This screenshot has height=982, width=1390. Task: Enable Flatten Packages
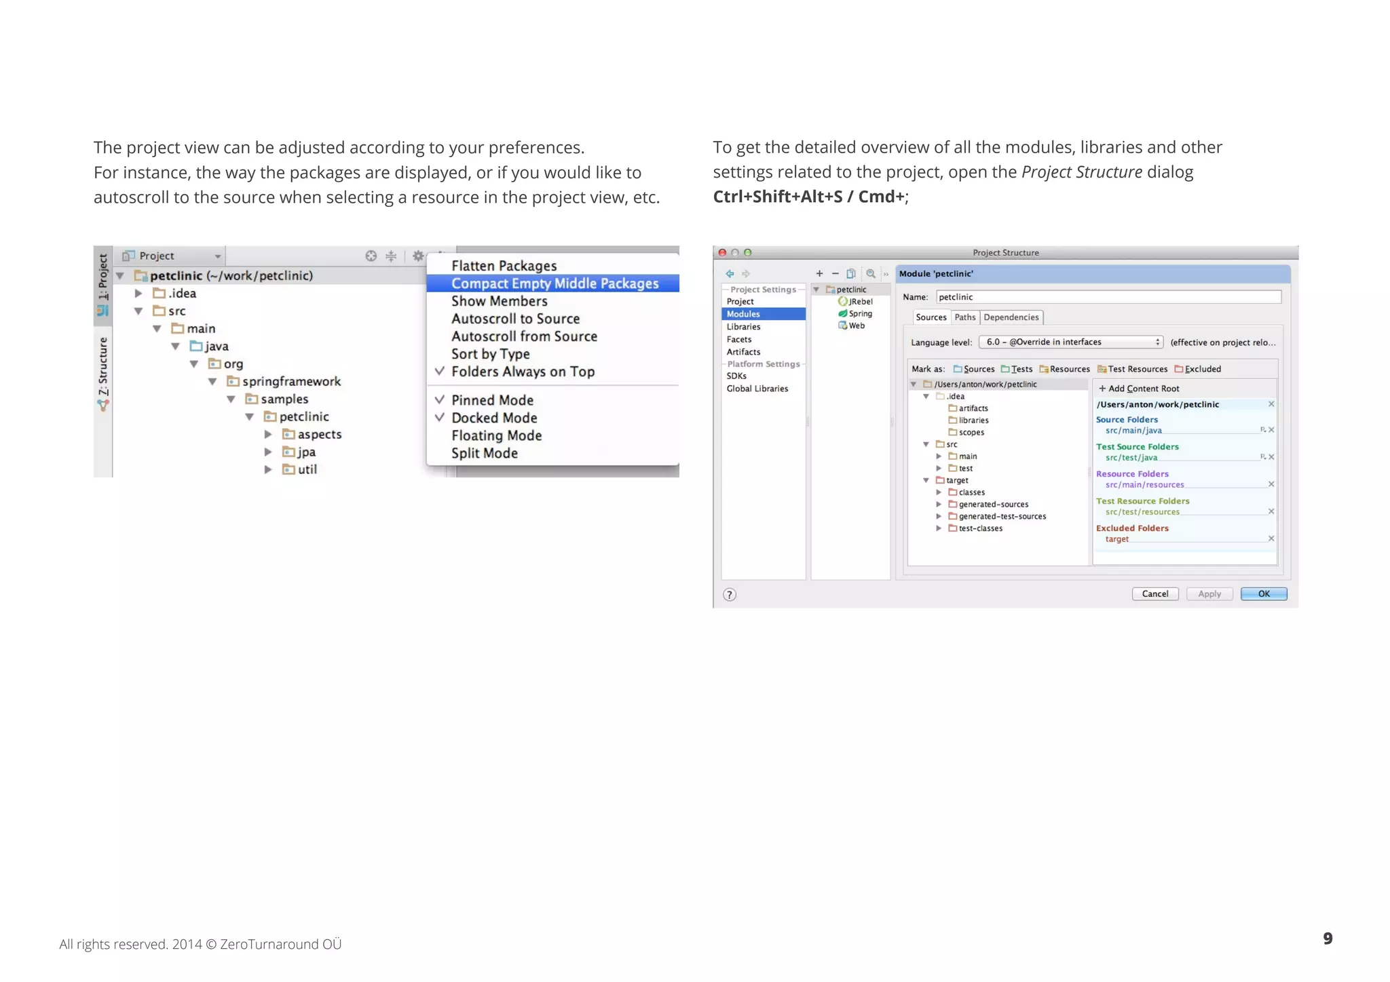(x=552, y=266)
